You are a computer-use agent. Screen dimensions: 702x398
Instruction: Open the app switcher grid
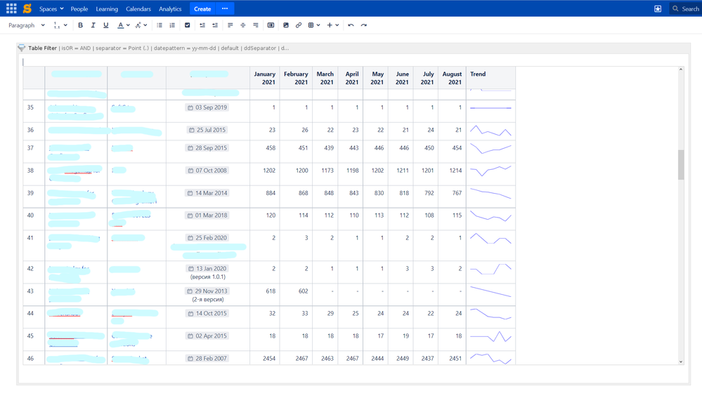(11, 8)
